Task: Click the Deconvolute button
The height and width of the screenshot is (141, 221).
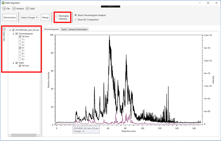Action: pos(10,17)
